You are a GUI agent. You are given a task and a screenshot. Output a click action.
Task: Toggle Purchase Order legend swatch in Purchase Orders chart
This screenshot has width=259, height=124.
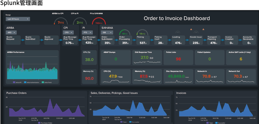click(x=39, y=123)
